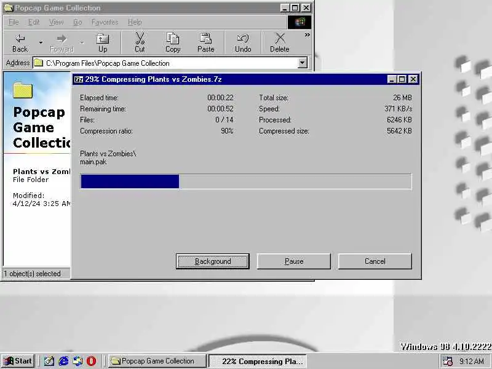Click the compression progress bar
The image size is (492, 369).
point(246,181)
